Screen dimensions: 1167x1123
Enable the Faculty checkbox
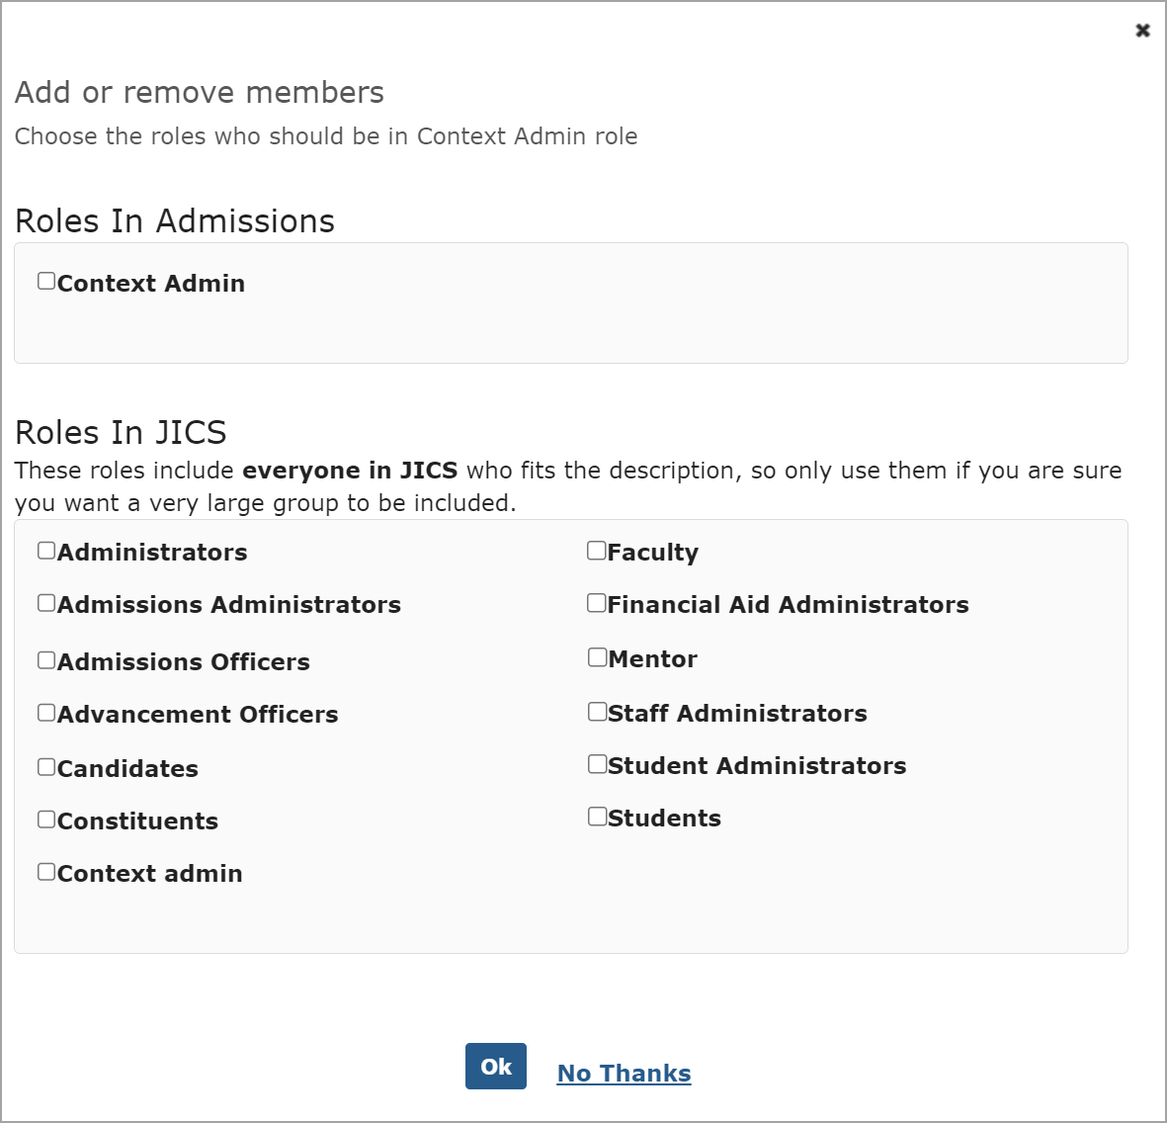coord(596,549)
